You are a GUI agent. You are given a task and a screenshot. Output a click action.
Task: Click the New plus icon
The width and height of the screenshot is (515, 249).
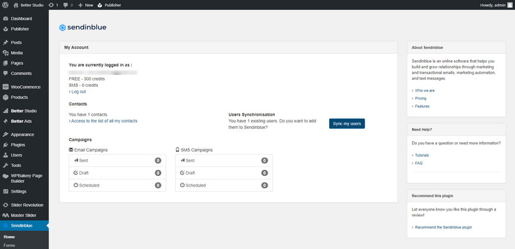80,5
